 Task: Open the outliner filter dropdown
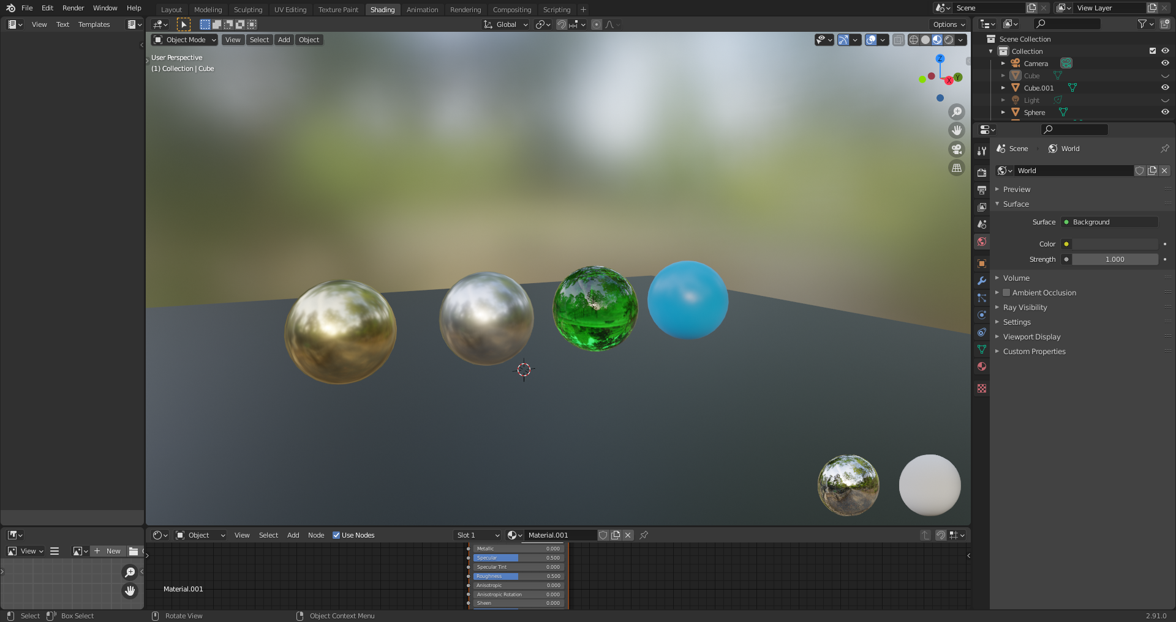coord(1146,24)
